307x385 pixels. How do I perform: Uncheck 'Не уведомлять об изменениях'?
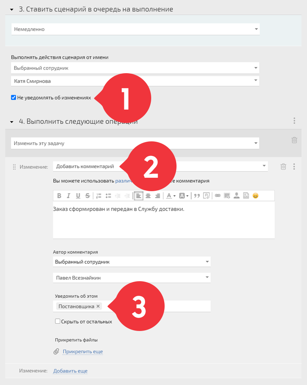coord(13,97)
